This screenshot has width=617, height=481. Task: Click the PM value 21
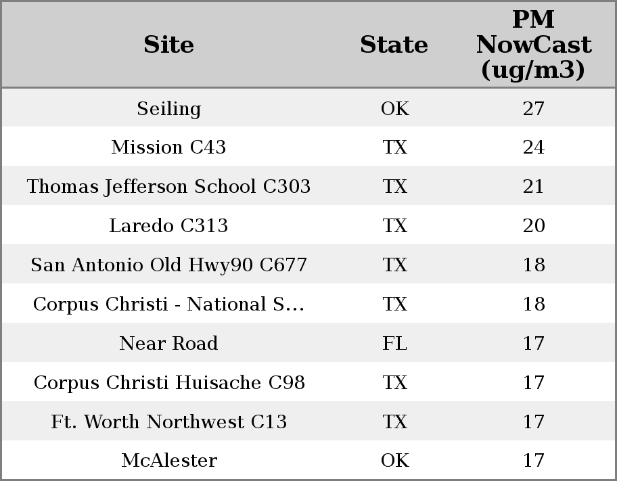pyautogui.click(x=533, y=187)
